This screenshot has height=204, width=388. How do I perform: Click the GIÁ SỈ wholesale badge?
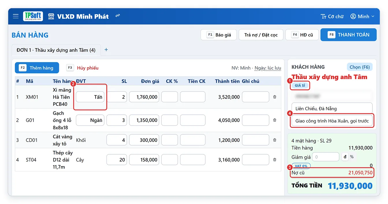300,86
